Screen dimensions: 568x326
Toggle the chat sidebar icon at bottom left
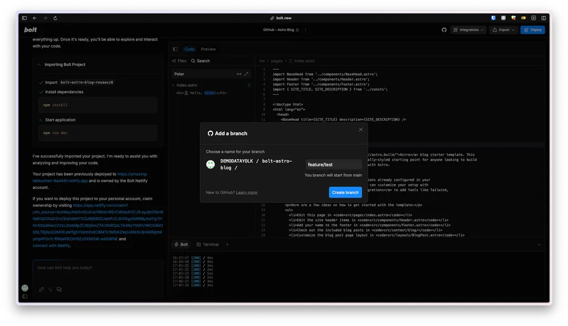pos(24,297)
